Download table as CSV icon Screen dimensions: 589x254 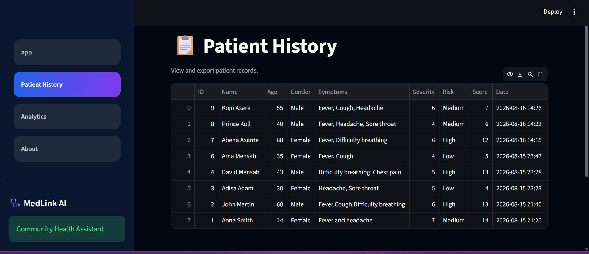tap(520, 74)
